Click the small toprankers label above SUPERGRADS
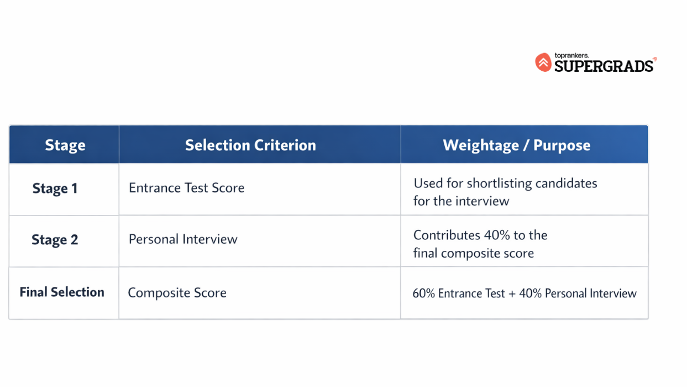Viewport: 687px width, 388px height. pyautogui.click(x=571, y=55)
